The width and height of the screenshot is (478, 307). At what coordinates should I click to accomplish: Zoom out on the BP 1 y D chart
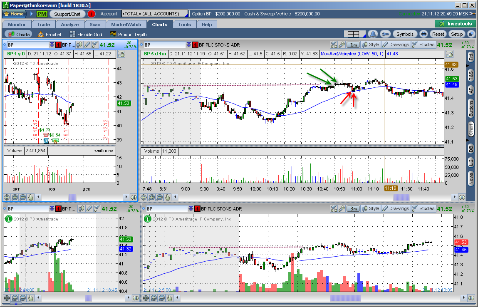coord(23,197)
